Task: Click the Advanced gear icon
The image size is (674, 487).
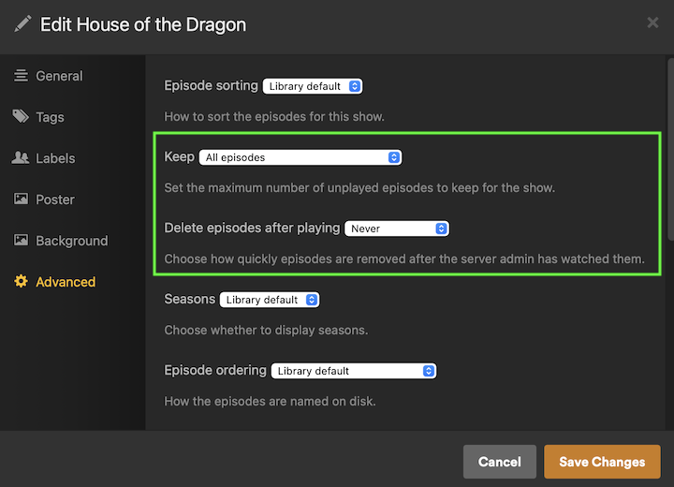Action: pyautogui.click(x=21, y=282)
